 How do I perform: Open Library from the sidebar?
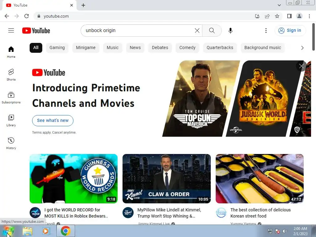point(11,121)
